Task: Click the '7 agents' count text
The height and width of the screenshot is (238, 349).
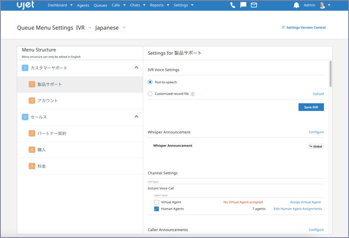Action: pyautogui.click(x=259, y=209)
